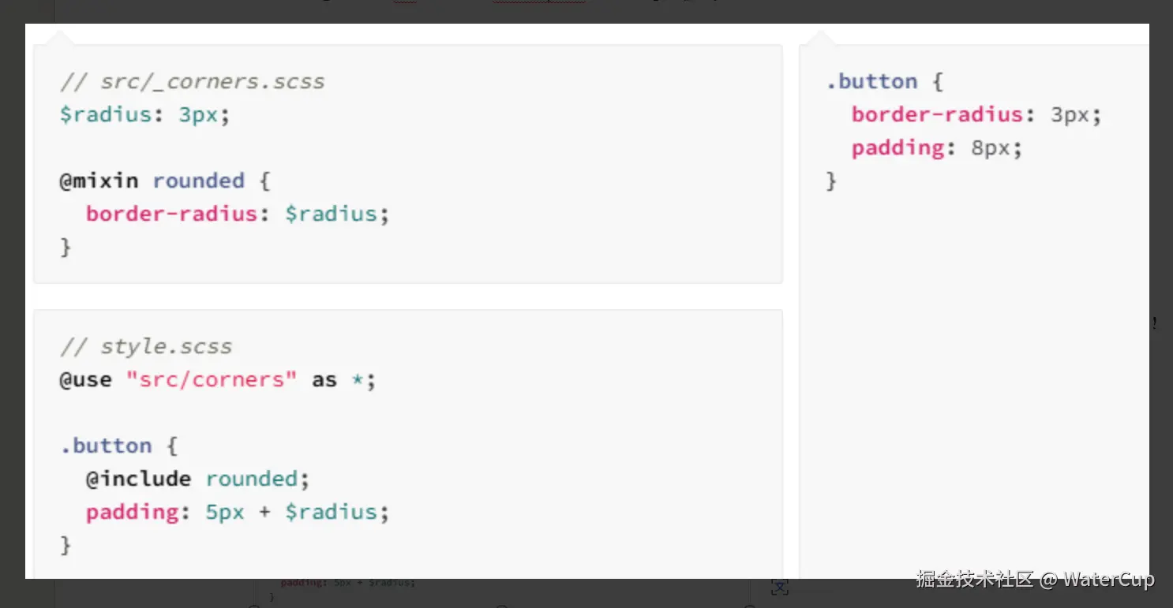
Task: Click the "// src/_corners.scss" comment line
Action: coord(193,81)
